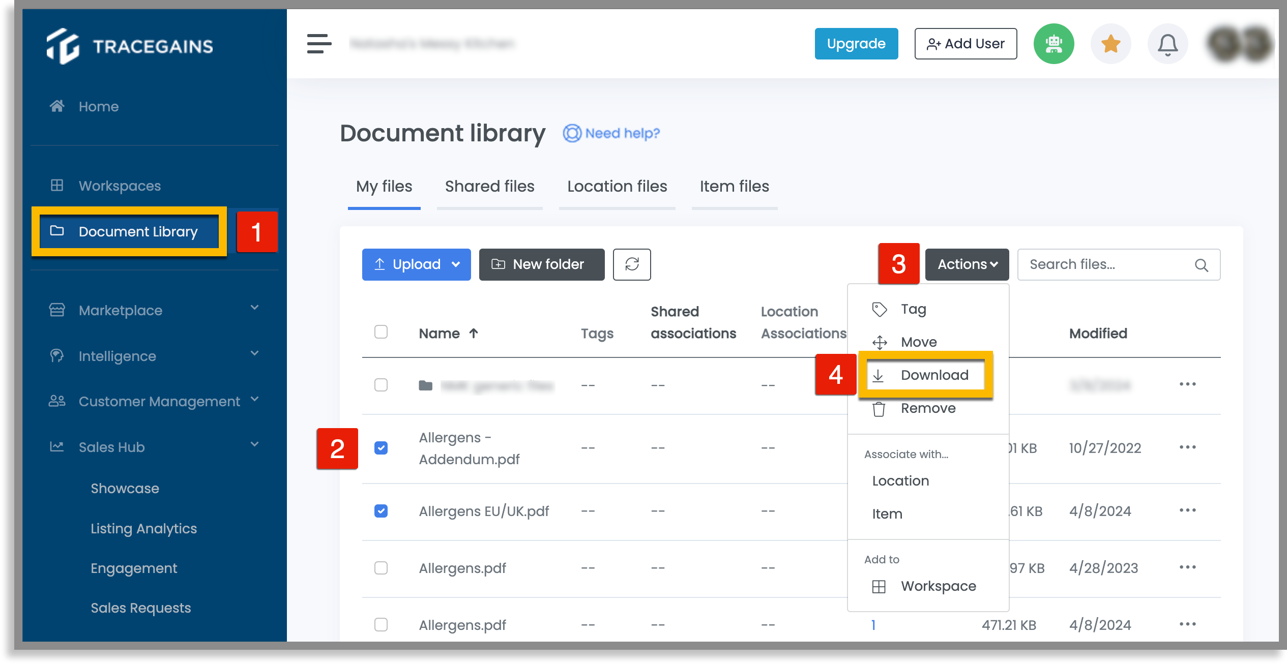Open more options for 4/28/2023 Allergens.pdf
The width and height of the screenshot is (1287, 664).
click(1187, 567)
